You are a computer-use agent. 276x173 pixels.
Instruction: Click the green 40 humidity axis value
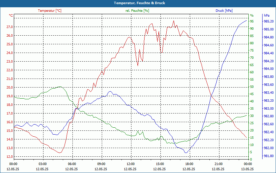[252, 101]
